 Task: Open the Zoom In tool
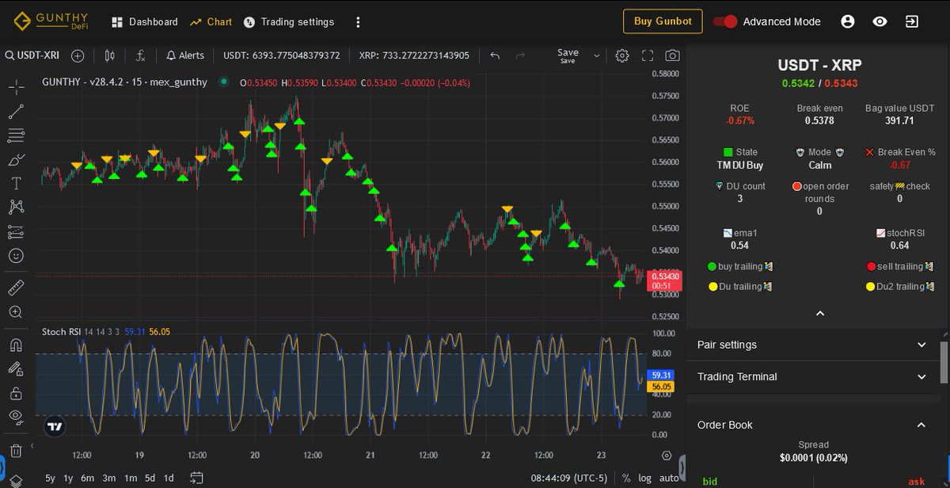point(16,311)
